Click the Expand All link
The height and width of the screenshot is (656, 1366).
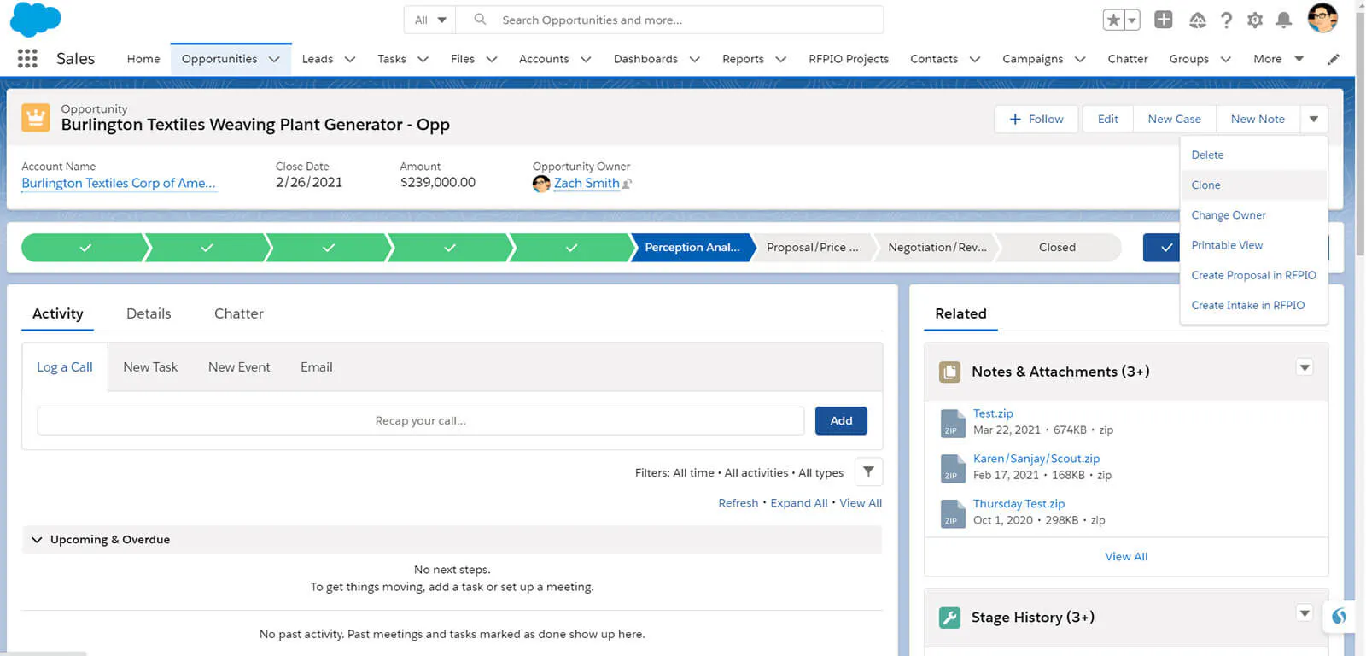point(799,503)
